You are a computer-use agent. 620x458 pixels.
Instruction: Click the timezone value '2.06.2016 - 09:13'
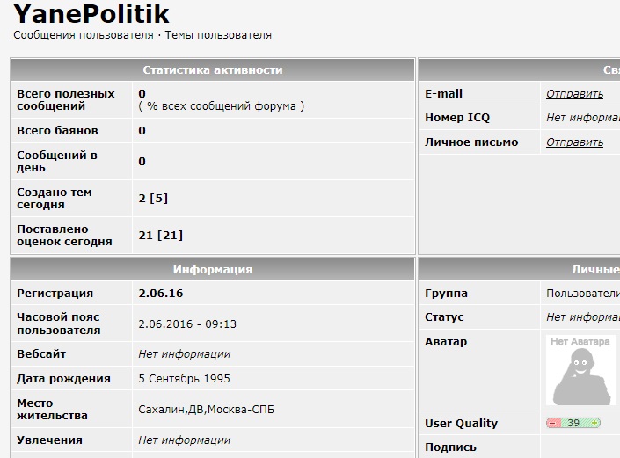click(x=187, y=324)
